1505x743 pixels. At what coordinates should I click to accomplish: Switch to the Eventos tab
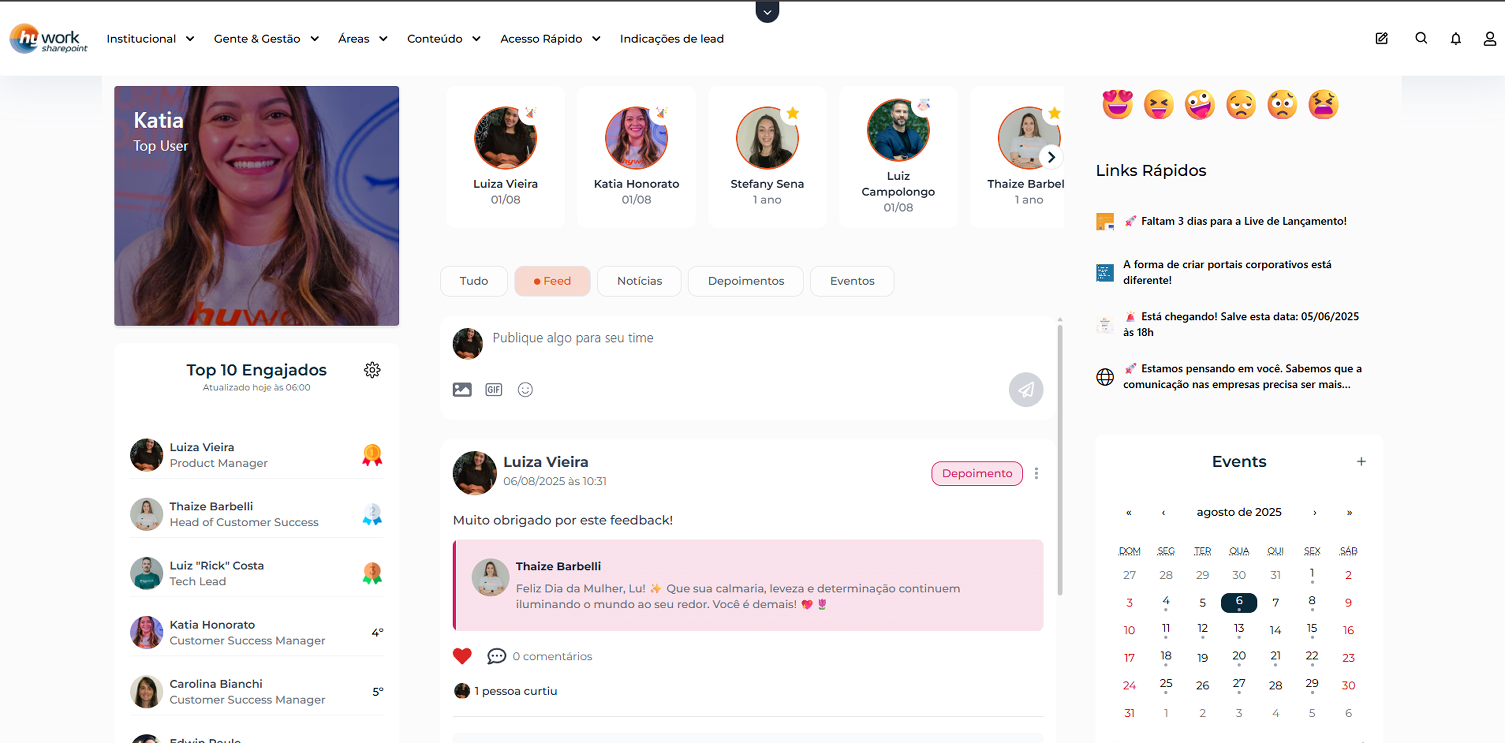coord(852,281)
